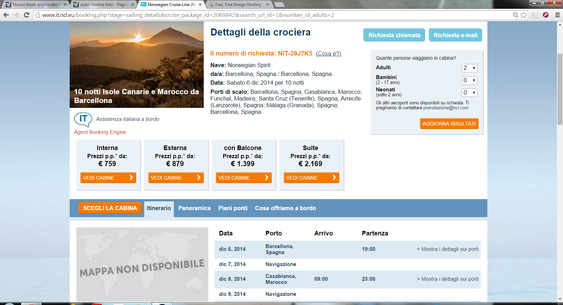The height and width of the screenshot is (305, 563).
Task: Select the Itinerario tab
Action: tap(159, 208)
